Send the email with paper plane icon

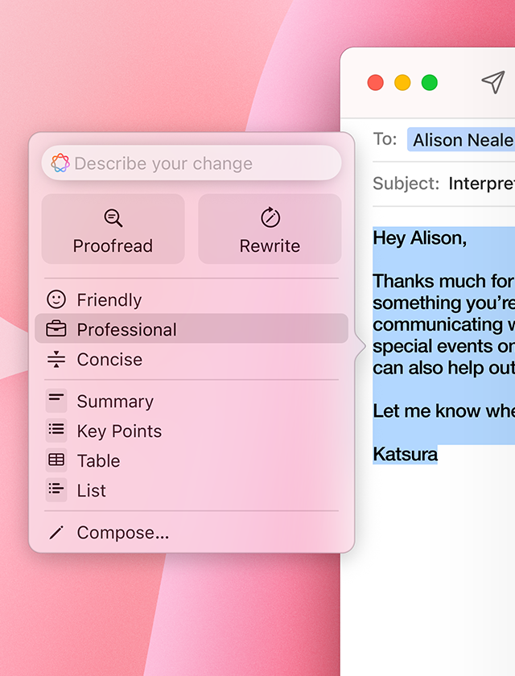click(x=492, y=81)
